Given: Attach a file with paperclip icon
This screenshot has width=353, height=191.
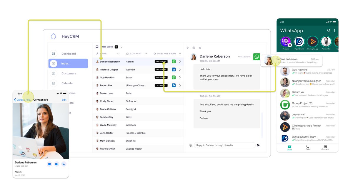Looking at the screenshot, I should click(x=191, y=145).
